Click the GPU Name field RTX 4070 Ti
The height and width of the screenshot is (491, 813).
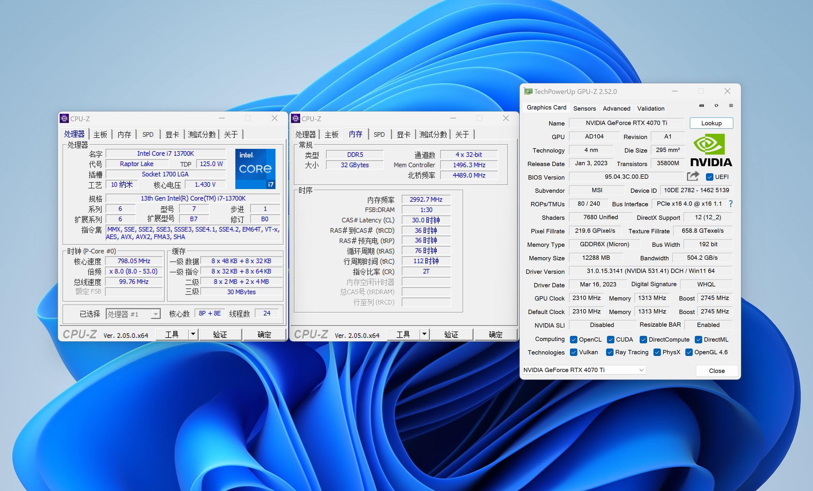pyautogui.click(x=626, y=123)
